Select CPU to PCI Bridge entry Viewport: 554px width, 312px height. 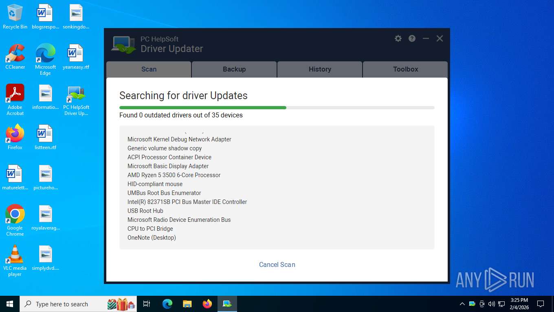pyautogui.click(x=150, y=229)
